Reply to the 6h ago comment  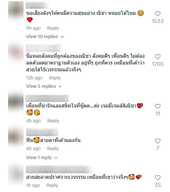pos(53,148)
